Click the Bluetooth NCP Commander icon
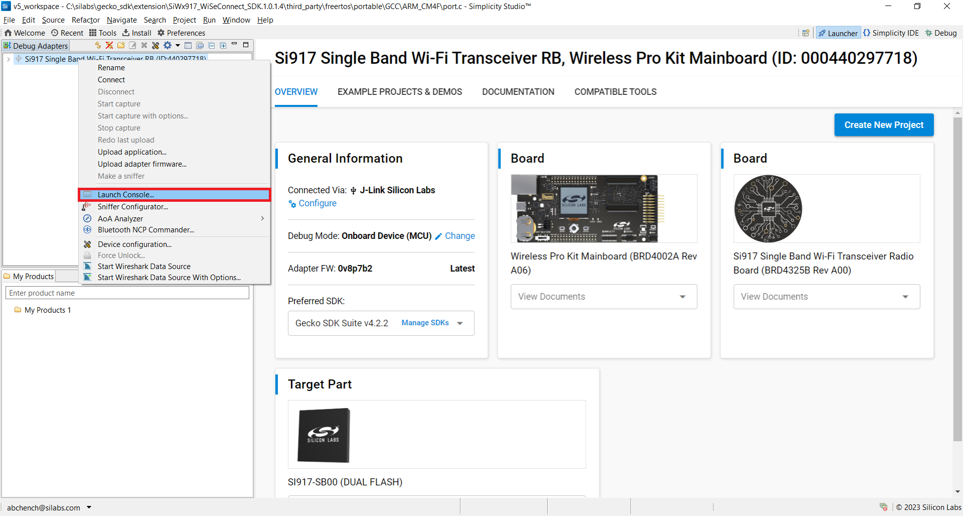Image resolution: width=963 pixels, height=516 pixels. pyautogui.click(x=87, y=229)
